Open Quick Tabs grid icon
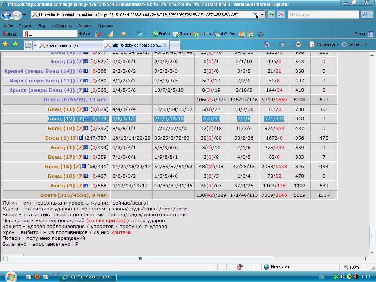376x282 pixels. (x=28, y=45)
